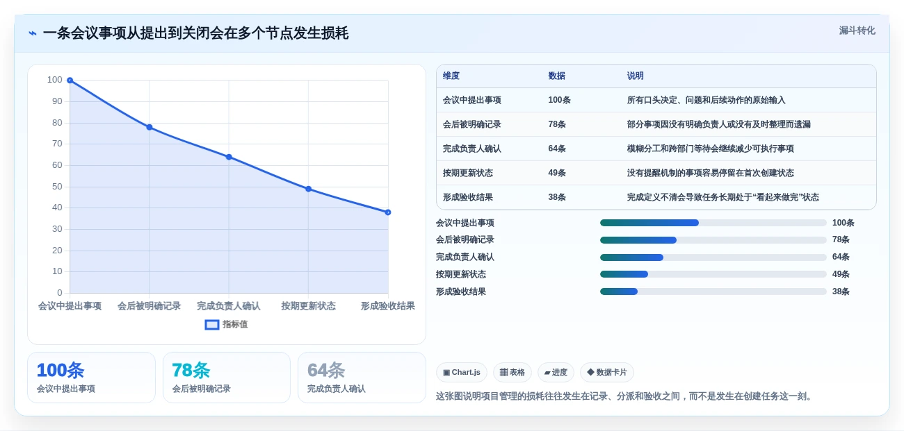This screenshot has height=431, width=904.
Task: Click the 会后被明确记录 progress bar
Action: [x=713, y=240]
